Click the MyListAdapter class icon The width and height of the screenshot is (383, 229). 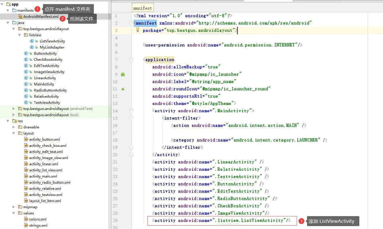tap(32, 47)
